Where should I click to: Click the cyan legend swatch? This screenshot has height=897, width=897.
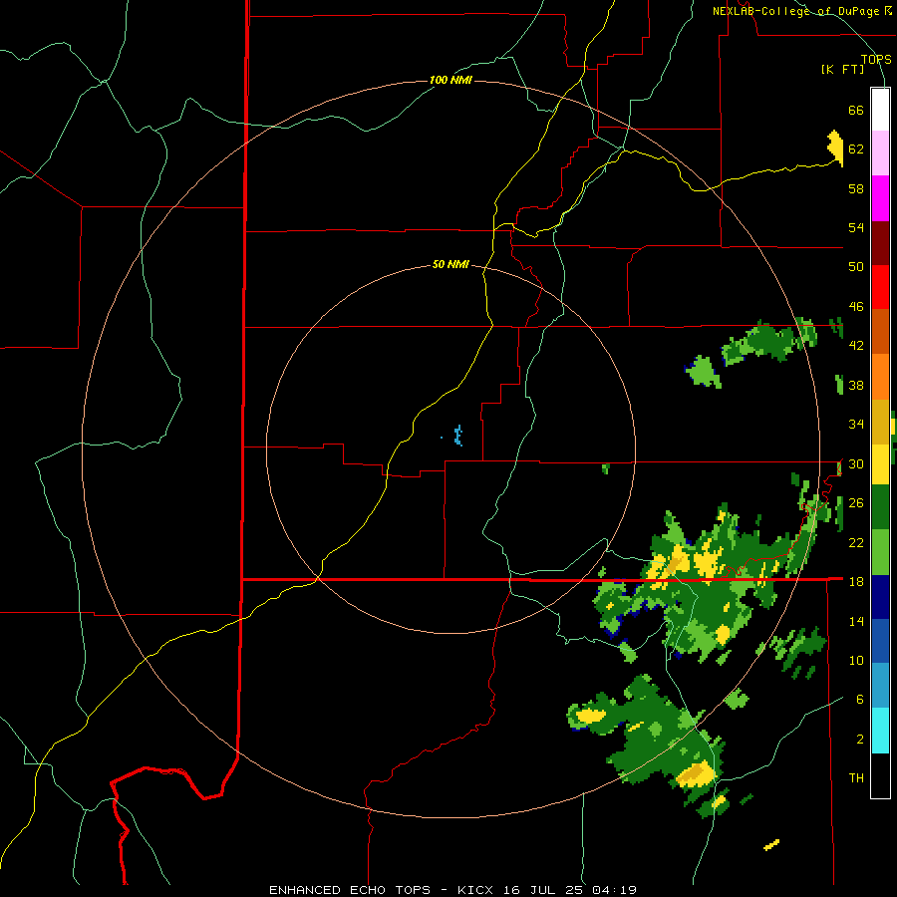pos(880,731)
